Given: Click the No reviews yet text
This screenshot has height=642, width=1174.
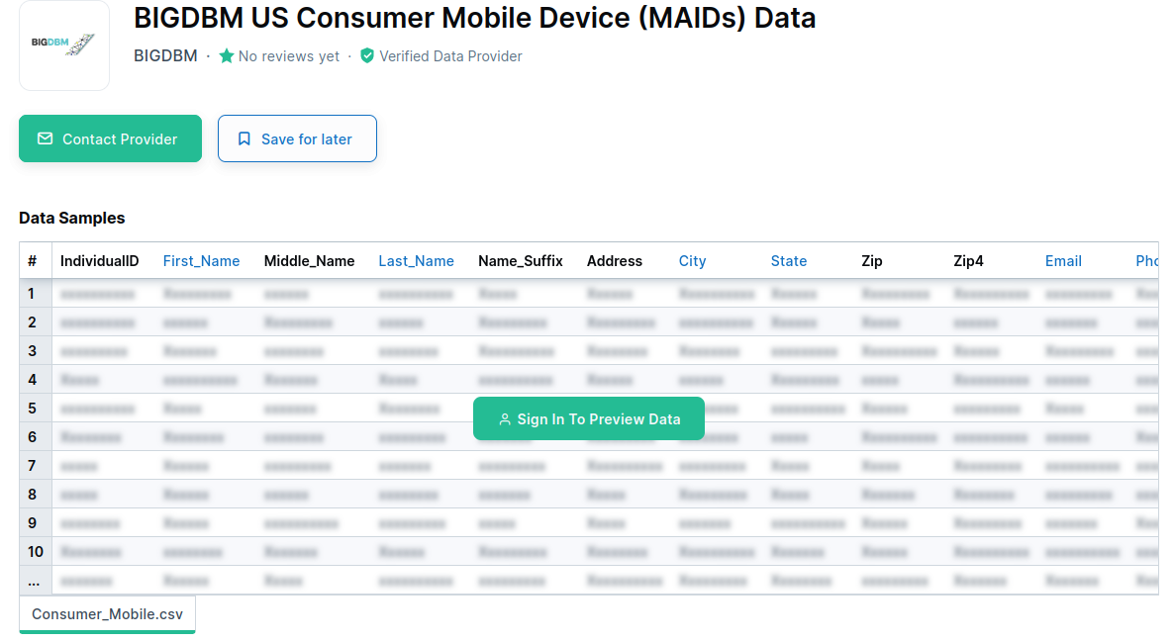Looking at the screenshot, I should tap(289, 56).
